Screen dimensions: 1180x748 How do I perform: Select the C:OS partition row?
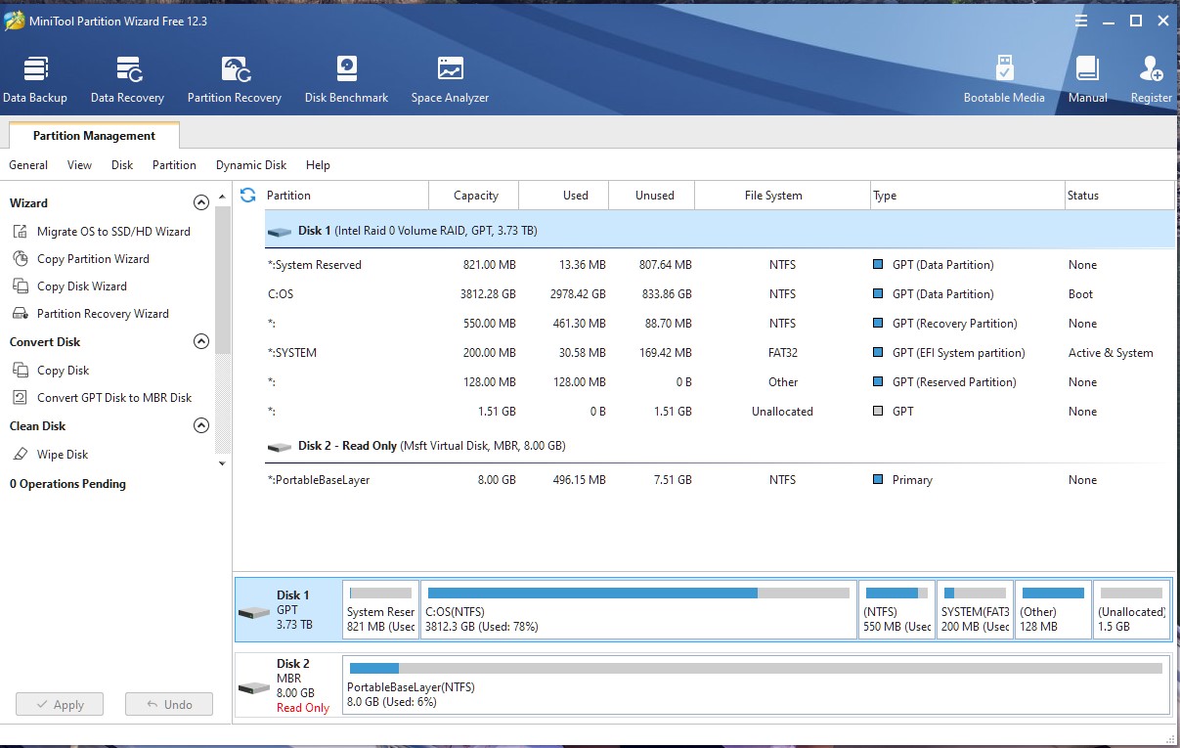720,294
